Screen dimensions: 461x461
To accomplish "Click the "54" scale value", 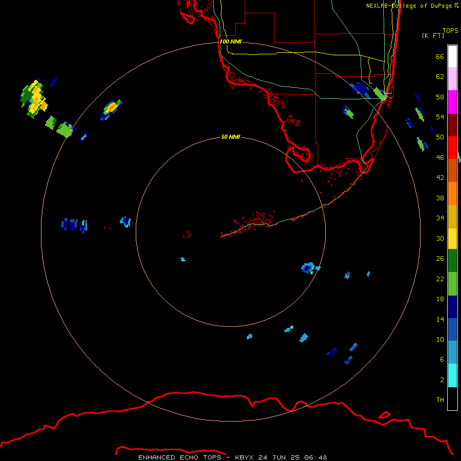I will (440, 117).
